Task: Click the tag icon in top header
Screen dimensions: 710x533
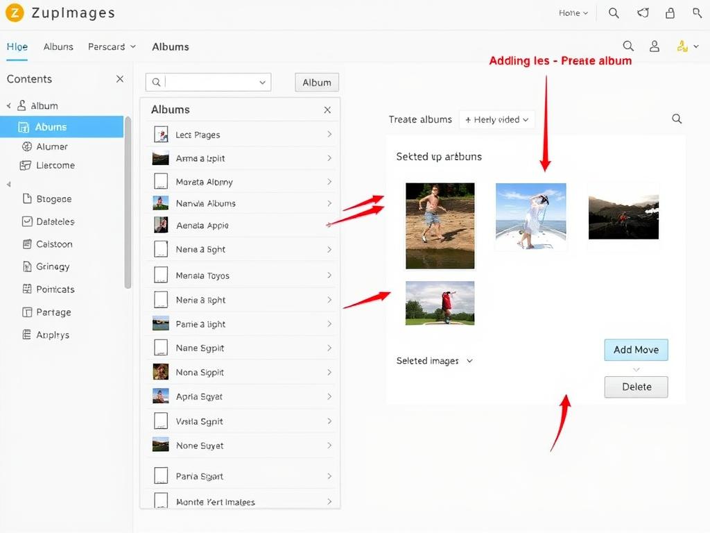Action: pos(643,13)
